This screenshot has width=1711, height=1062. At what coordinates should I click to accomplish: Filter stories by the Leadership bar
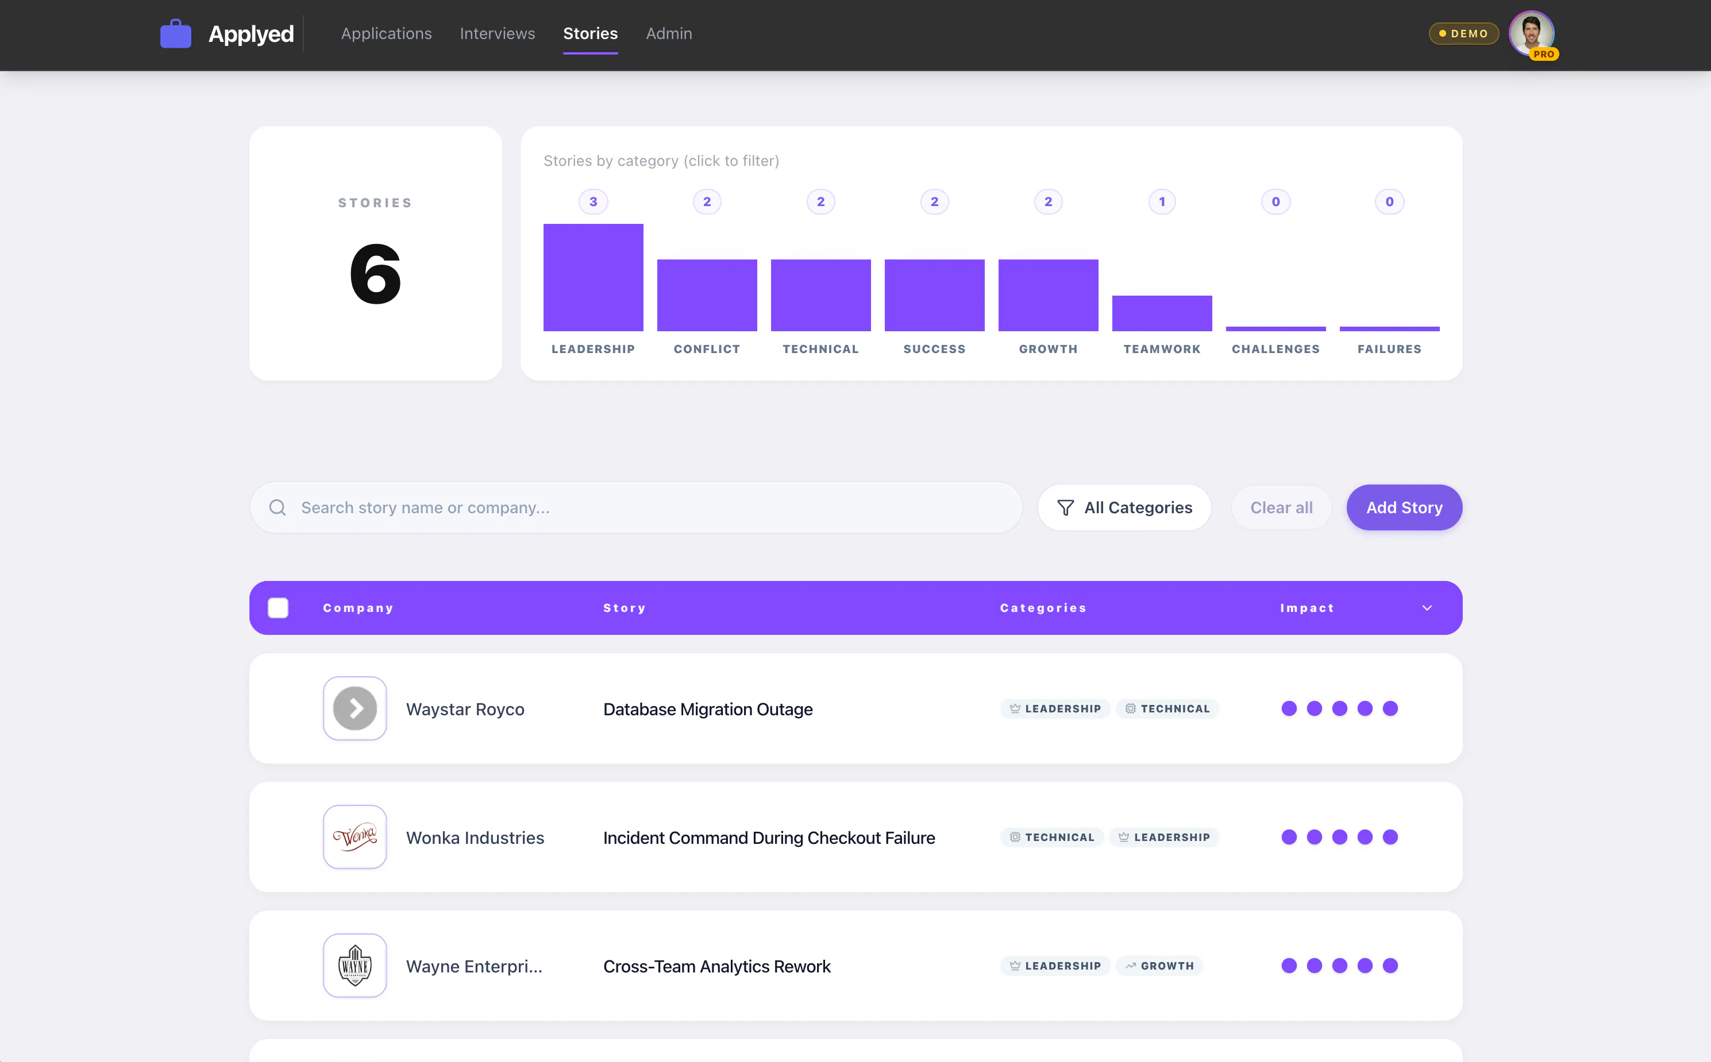coord(594,277)
